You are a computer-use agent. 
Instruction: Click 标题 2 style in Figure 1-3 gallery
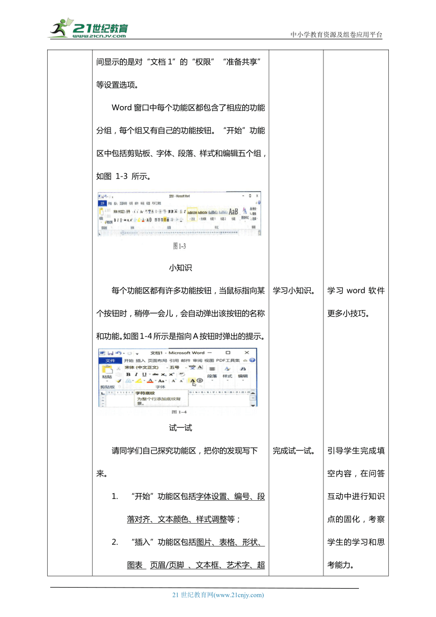(x=222, y=214)
